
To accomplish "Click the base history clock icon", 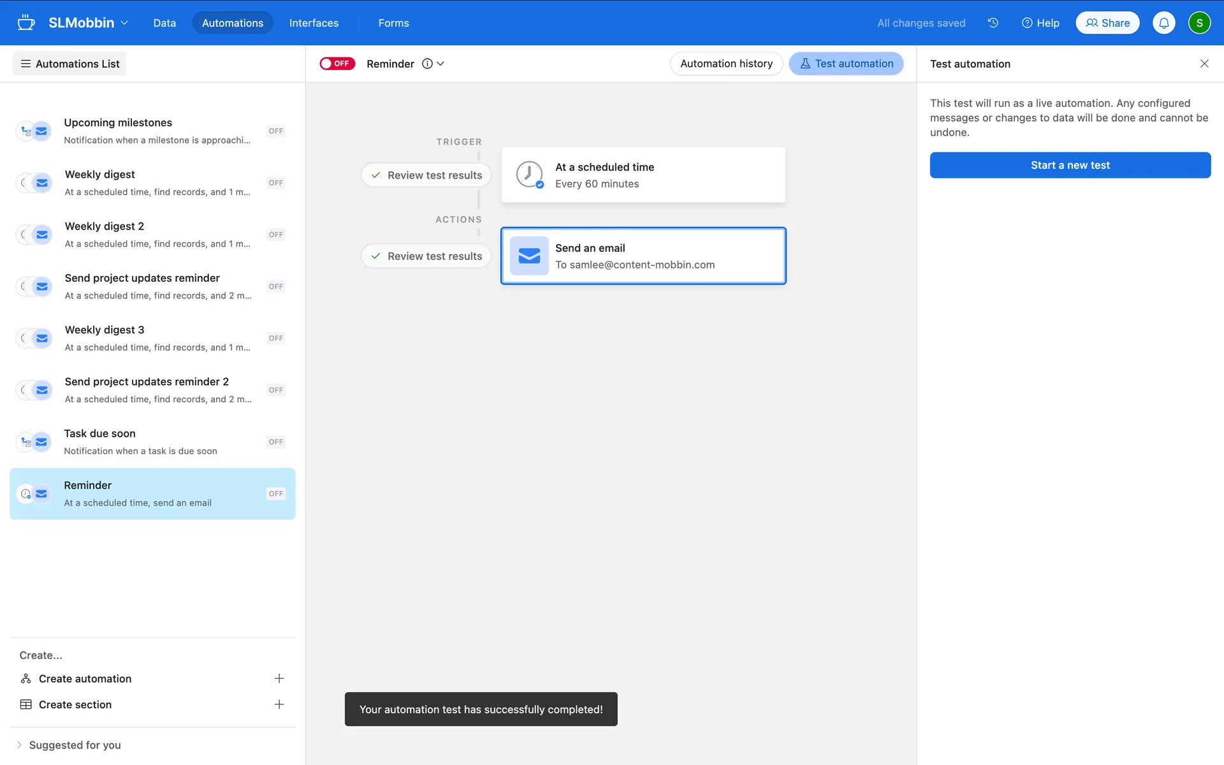I will click(x=993, y=23).
